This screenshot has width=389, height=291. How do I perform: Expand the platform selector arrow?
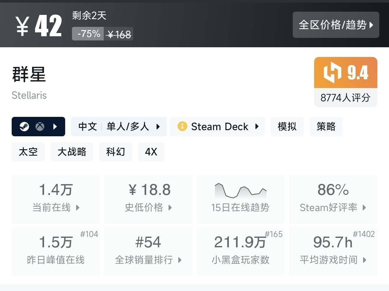tap(55, 127)
